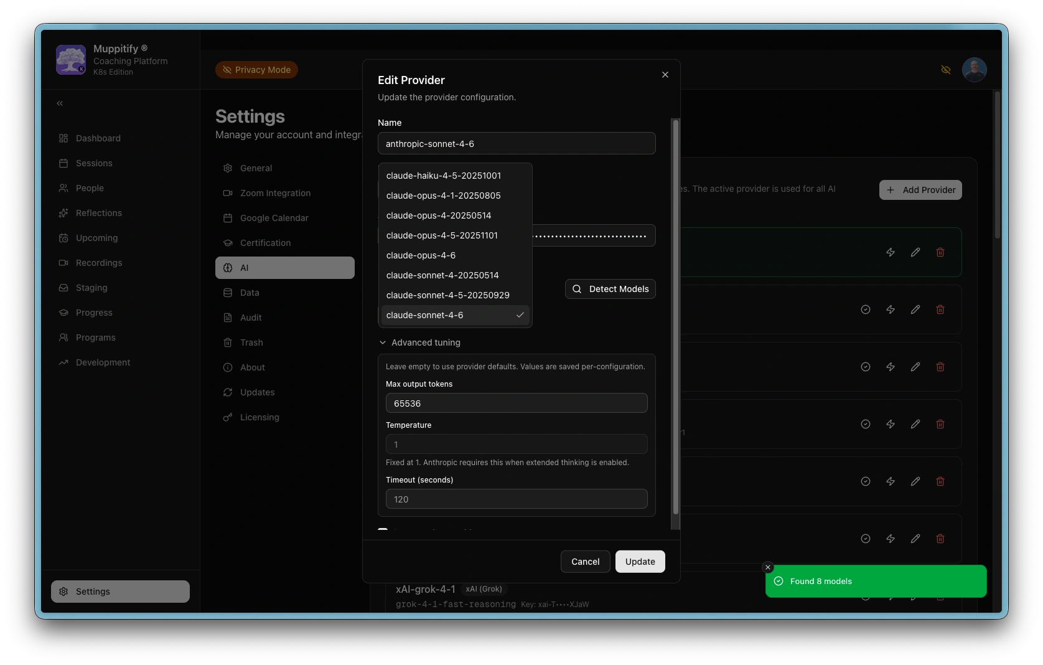Screen dimensions: 1043x665
Task: Open Zoom Integration settings tab
Action: (x=275, y=193)
